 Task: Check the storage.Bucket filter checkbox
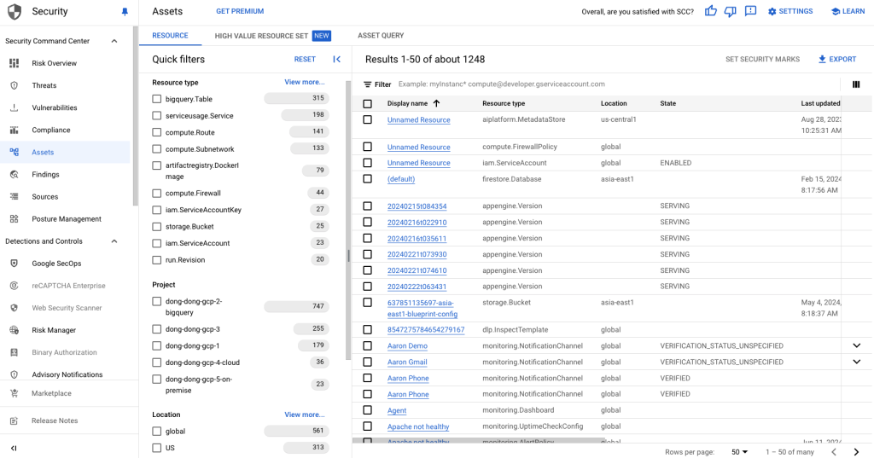157,227
